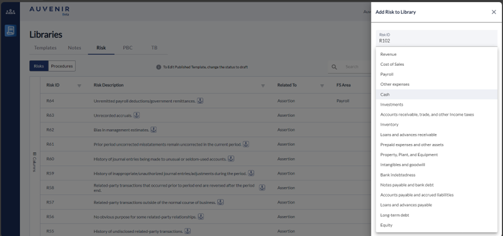This screenshot has width=503, height=236.
Task: Click the team/people icon in left sidebar
Action: (x=10, y=11)
